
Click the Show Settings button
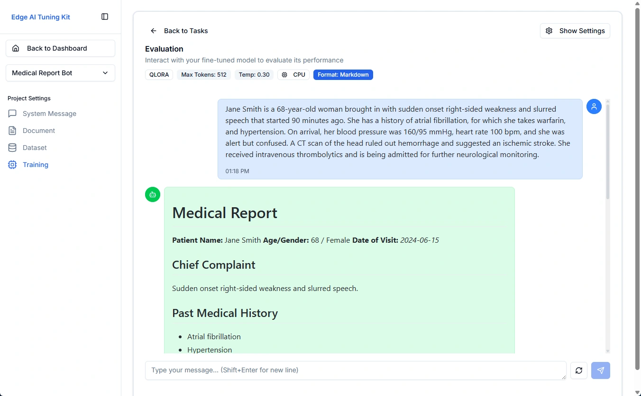tap(575, 31)
